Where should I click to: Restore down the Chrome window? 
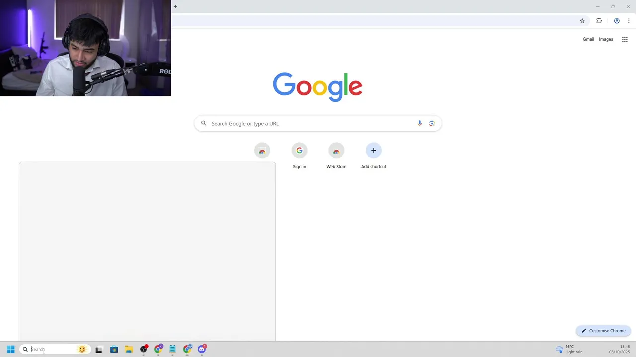click(613, 6)
